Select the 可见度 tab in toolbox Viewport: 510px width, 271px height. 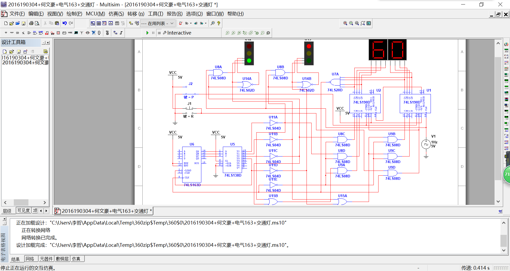(23, 211)
